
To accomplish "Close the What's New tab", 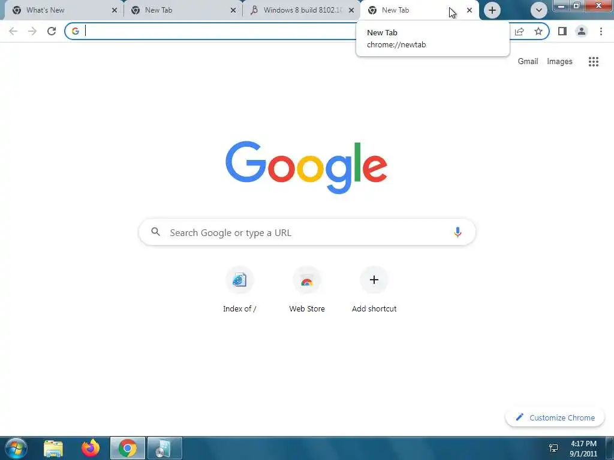I will [x=115, y=10].
